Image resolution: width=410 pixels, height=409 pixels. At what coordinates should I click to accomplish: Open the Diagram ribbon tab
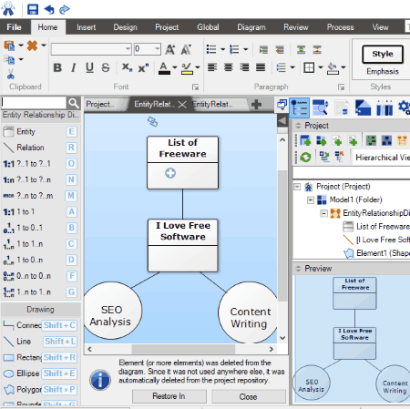point(251,27)
